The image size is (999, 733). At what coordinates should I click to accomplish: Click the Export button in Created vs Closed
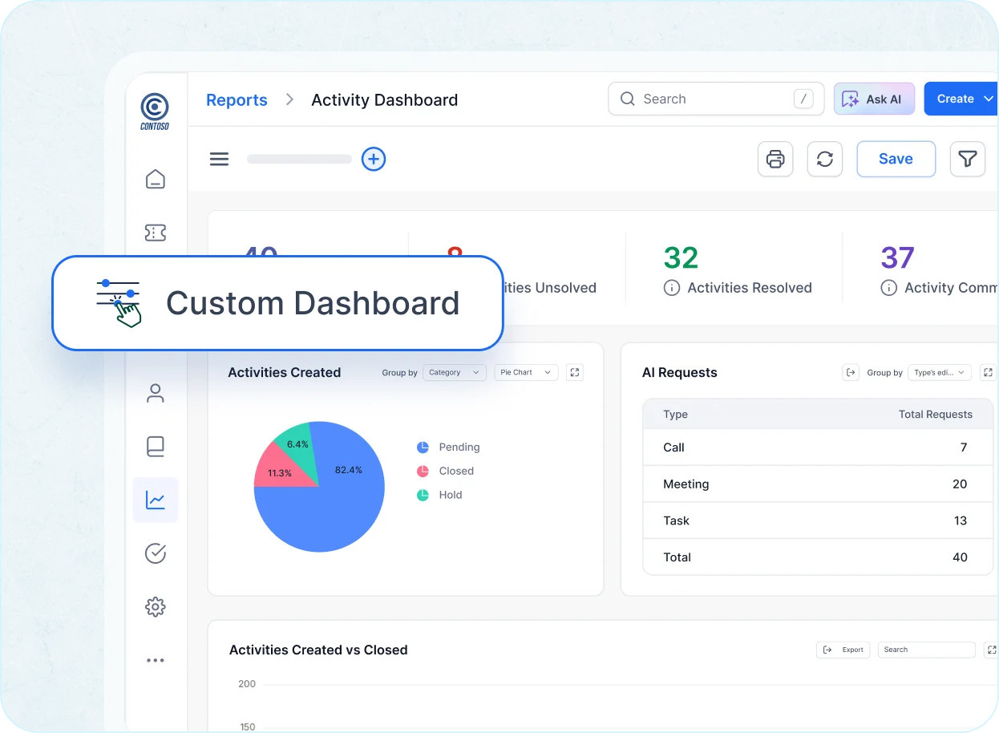[x=843, y=650]
